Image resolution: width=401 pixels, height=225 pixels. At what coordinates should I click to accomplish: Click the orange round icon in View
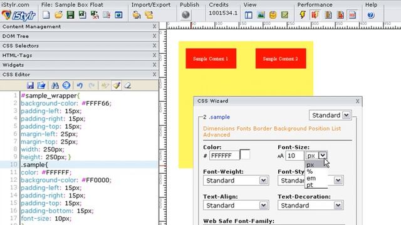point(273,15)
